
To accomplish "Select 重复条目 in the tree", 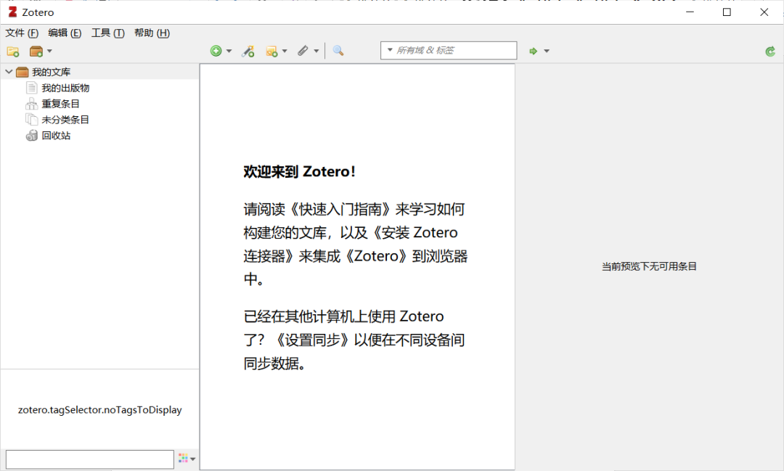I will tap(60, 104).
